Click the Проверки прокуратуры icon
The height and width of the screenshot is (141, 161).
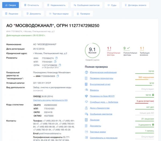pyautogui.click(x=86, y=78)
